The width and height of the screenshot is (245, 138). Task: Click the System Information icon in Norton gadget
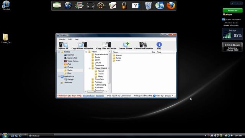tap(224, 20)
